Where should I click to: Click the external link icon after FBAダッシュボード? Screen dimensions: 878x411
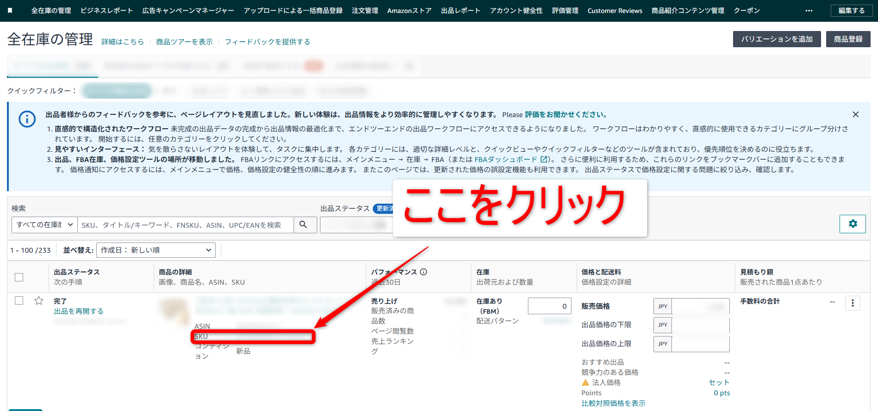[544, 159]
